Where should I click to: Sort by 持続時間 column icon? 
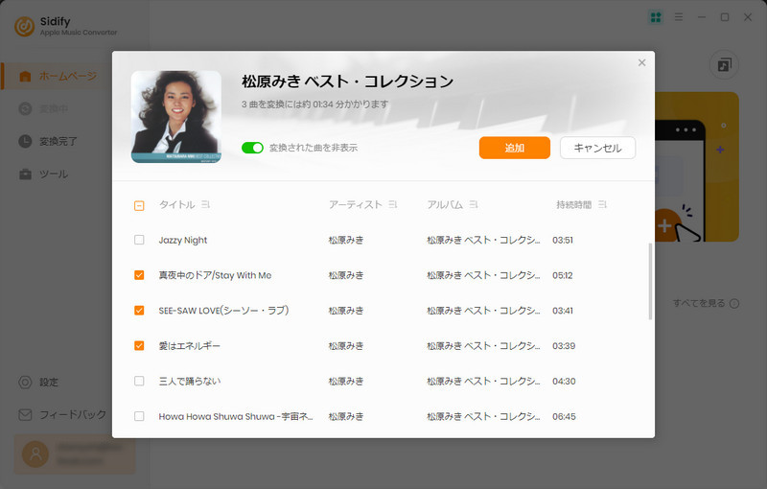(602, 204)
